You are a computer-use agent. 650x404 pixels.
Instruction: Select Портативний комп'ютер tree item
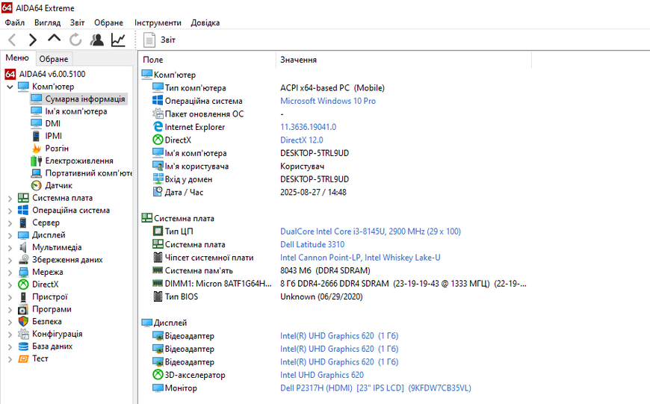pos(88,173)
